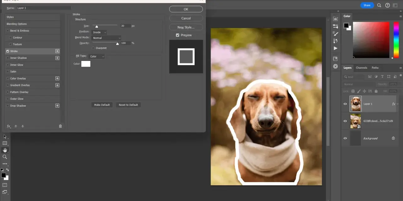Move effect up arrow in Layer Style

[16, 126]
